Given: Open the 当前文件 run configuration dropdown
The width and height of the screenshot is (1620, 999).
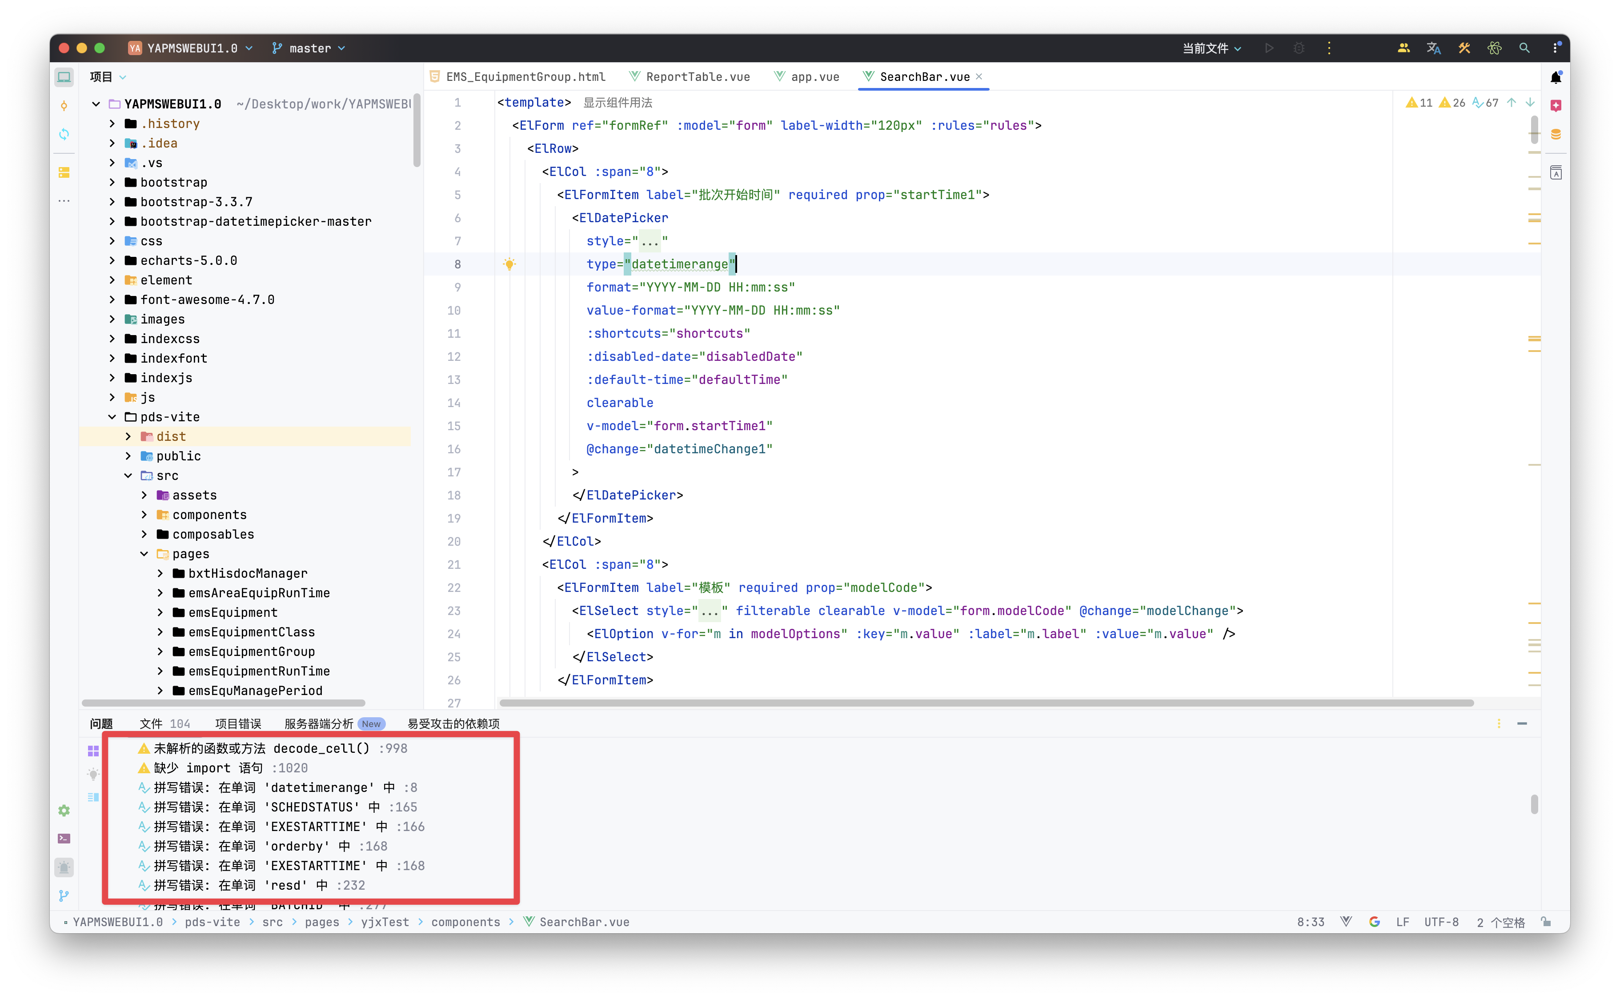Looking at the screenshot, I should [x=1211, y=48].
